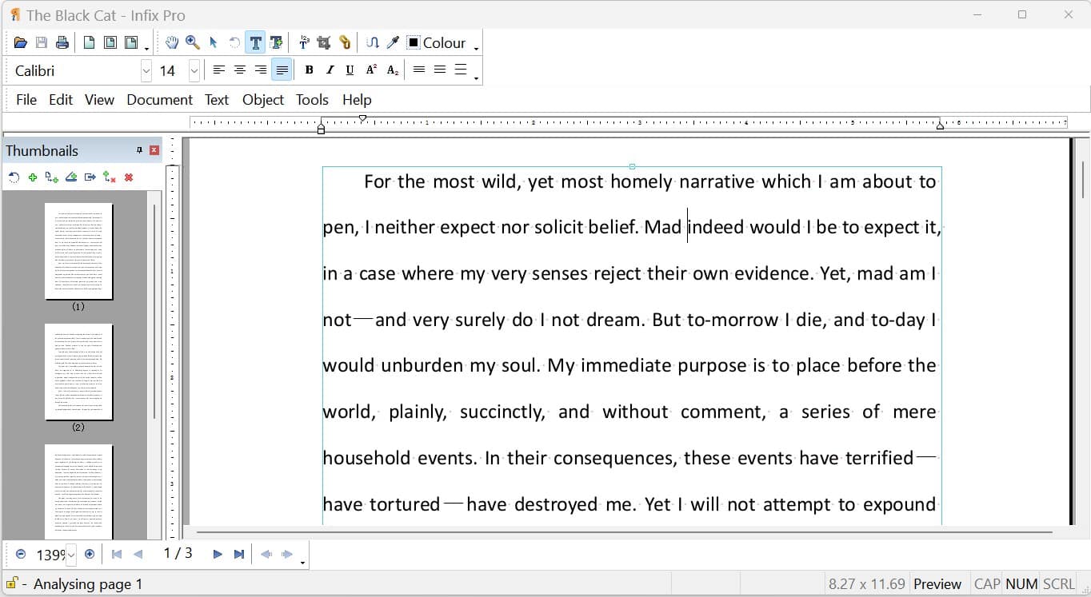The image size is (1091, 597).
Task: Click replace pages plus-and-cross icon
Action: pyautogui.click(x=110, y=177)
